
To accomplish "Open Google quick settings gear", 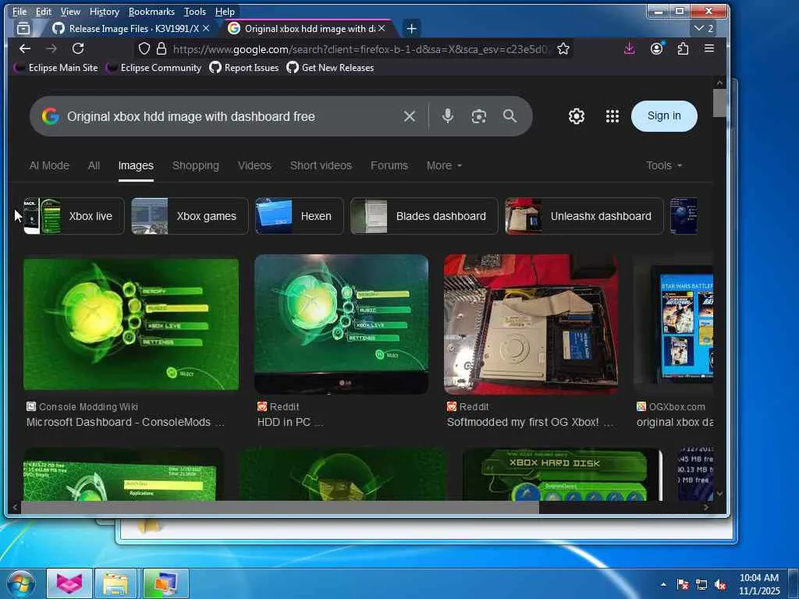I will 577,116.
